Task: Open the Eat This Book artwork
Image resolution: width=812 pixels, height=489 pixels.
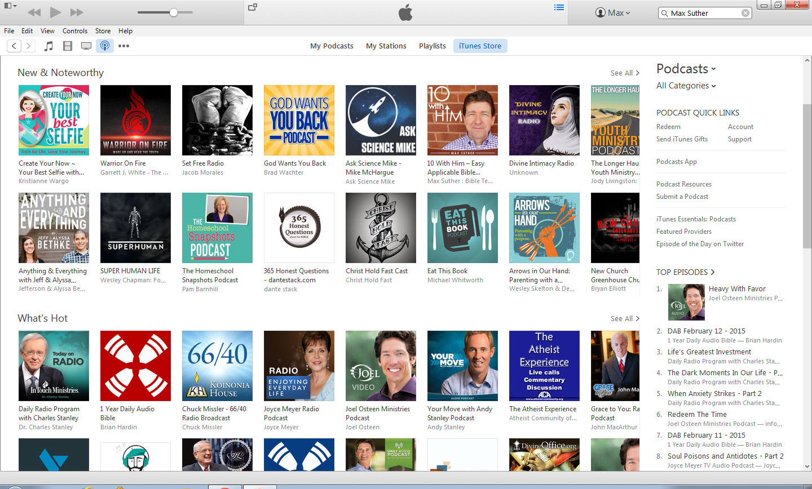Action: (x=462, y=228)
